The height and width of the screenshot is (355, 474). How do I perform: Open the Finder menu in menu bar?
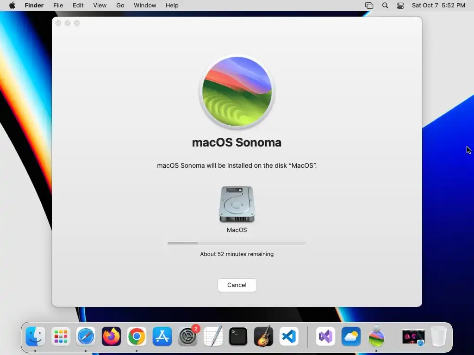pyautogui.click(x=34, y=6)
